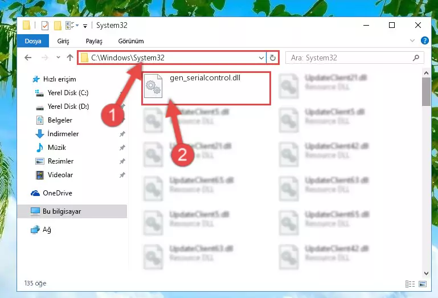Maximize the System32 window
This screenshot has width=438, height=298.
(x=392, y=26)
